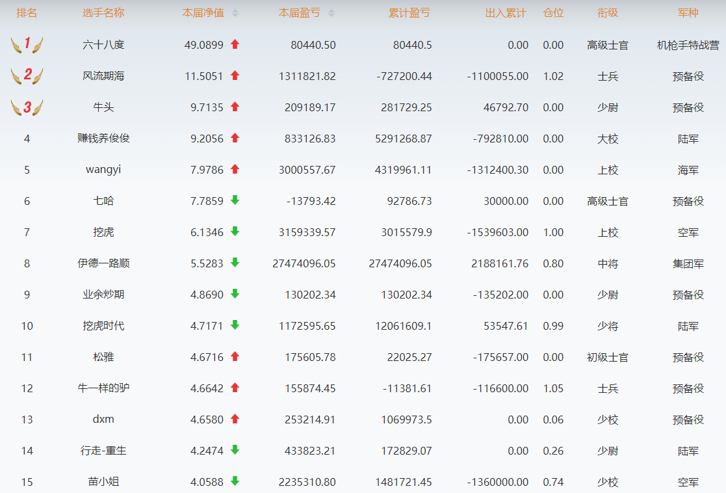Select 中将 rank cell
The image size is (726, 493).
(x=608, y=263)
